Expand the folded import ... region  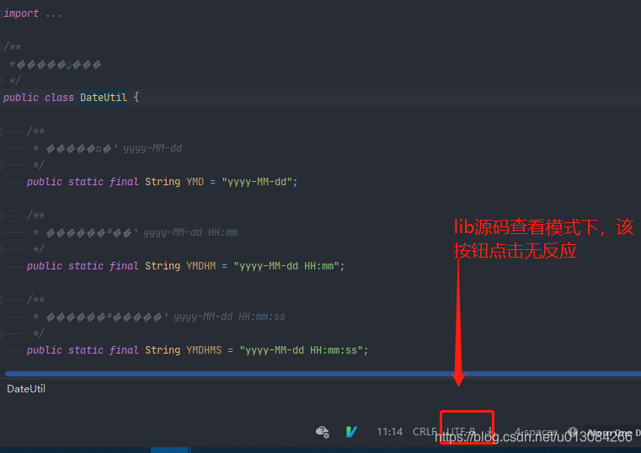[53, 13]
